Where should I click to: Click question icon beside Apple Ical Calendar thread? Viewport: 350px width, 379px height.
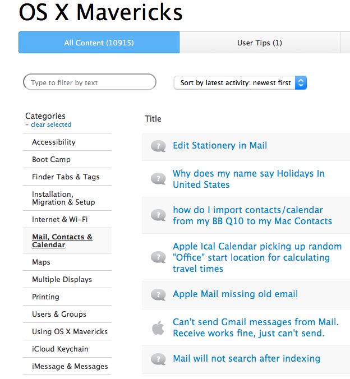158,257
